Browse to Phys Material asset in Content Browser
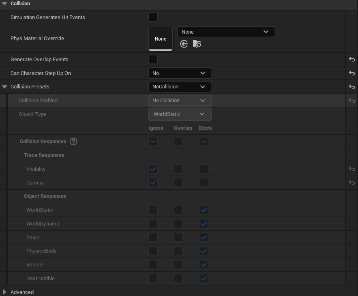The width and height of the screenshot is (358, 296). 197,44
